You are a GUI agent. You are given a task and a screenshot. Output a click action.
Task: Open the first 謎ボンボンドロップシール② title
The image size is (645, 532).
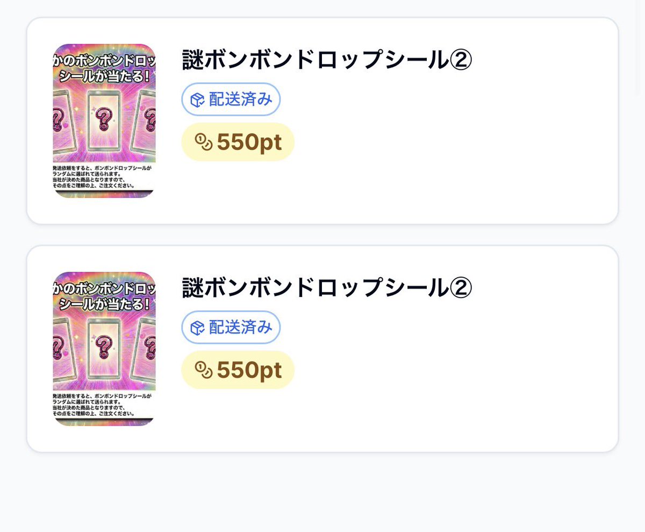pyautogui.click(x=327, y=60)
